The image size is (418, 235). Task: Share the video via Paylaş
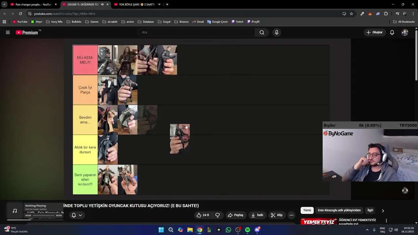pyautogui.click(x=235, y=215)
